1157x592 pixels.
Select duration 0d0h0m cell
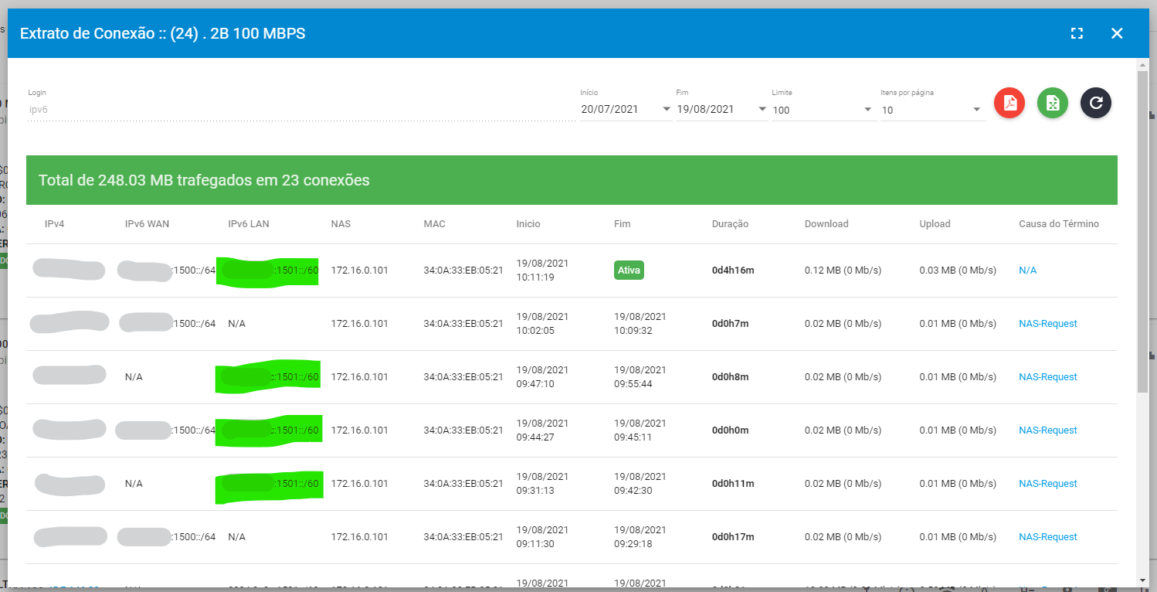coord(730,430)
